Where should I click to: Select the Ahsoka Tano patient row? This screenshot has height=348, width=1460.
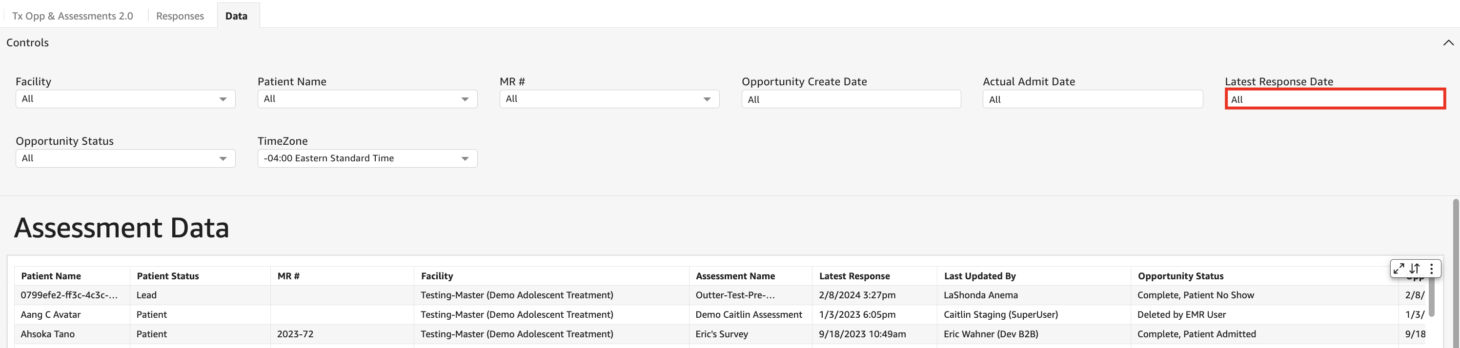[x=48, y=334]
